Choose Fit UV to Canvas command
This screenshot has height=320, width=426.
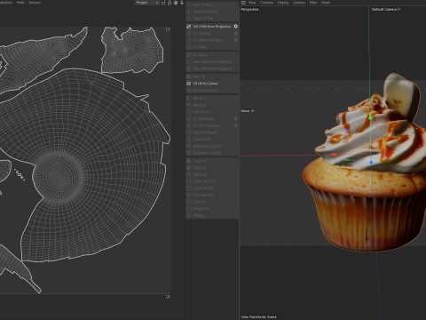(x=206, y=84)
